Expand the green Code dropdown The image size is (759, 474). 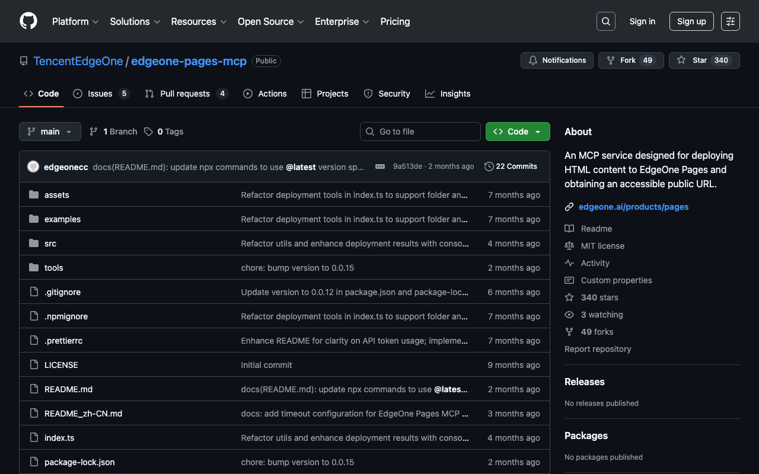coord(518,132)
